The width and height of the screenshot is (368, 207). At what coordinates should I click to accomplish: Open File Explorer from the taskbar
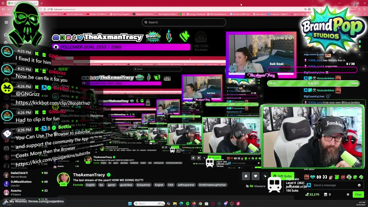point(175,204)
